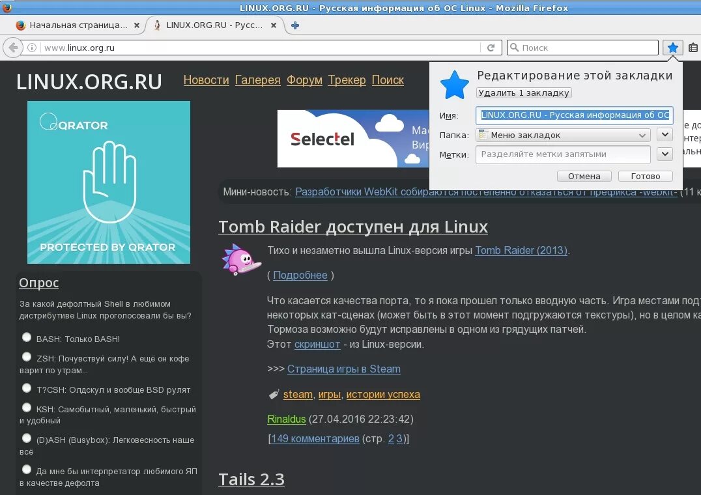Open the Rinaldus author profile link
The width and height of the screenshot is (701, 495).
click(286, 419)
